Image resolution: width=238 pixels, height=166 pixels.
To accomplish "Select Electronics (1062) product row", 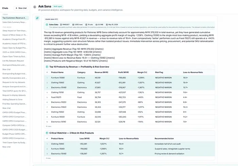I will click(x=130, y=107).
